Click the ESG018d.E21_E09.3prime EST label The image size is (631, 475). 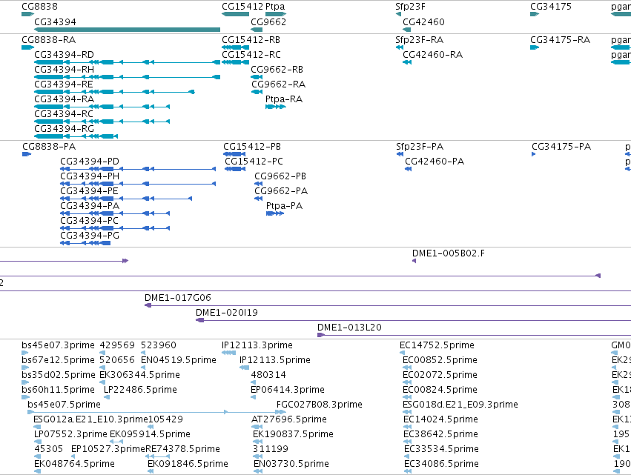coord(460,405)
